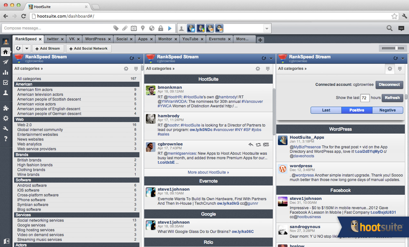
Task: Open the search magnifier icon
Action: (x=389, y=28)
